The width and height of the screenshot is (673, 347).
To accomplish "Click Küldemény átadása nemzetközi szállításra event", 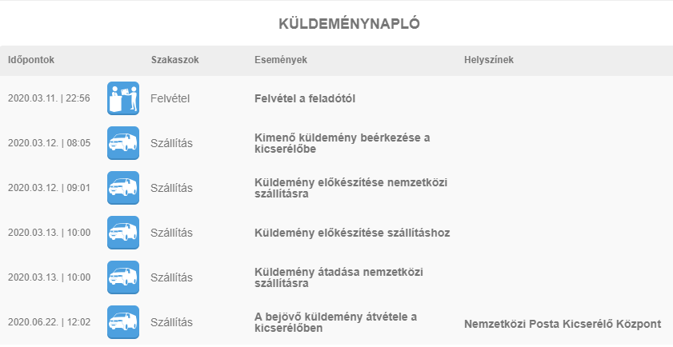I will pos(339,277).
